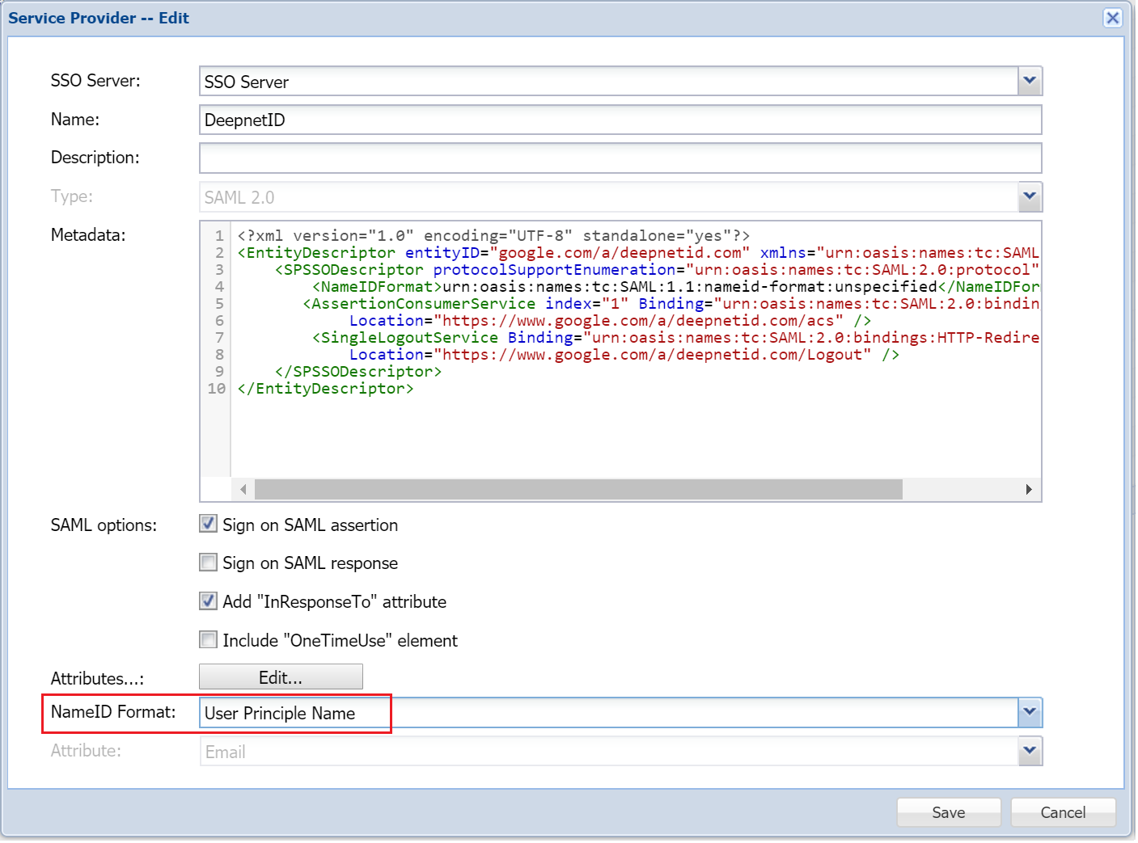Open the Attribute Email dropdown arrow
Screen dimensions: 1138x843
coord(1029,752)
